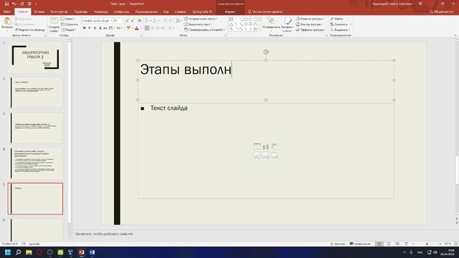
Task: Open Change Case (Аа) dropdown
Action: tap(119, 28)
